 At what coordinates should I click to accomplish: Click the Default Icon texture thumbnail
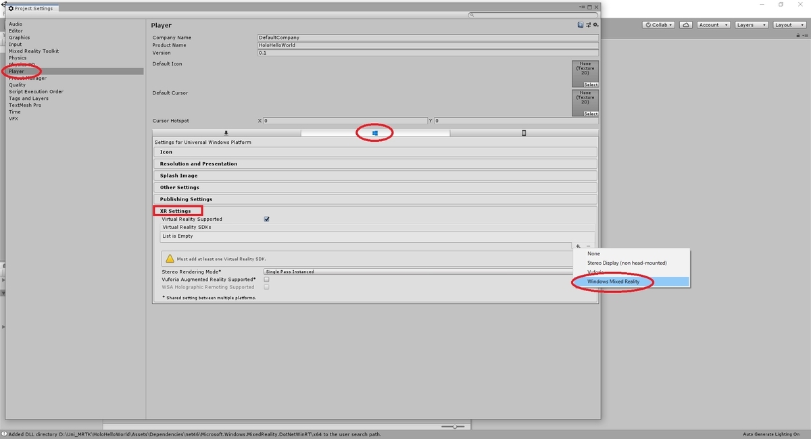coord(585,74)
